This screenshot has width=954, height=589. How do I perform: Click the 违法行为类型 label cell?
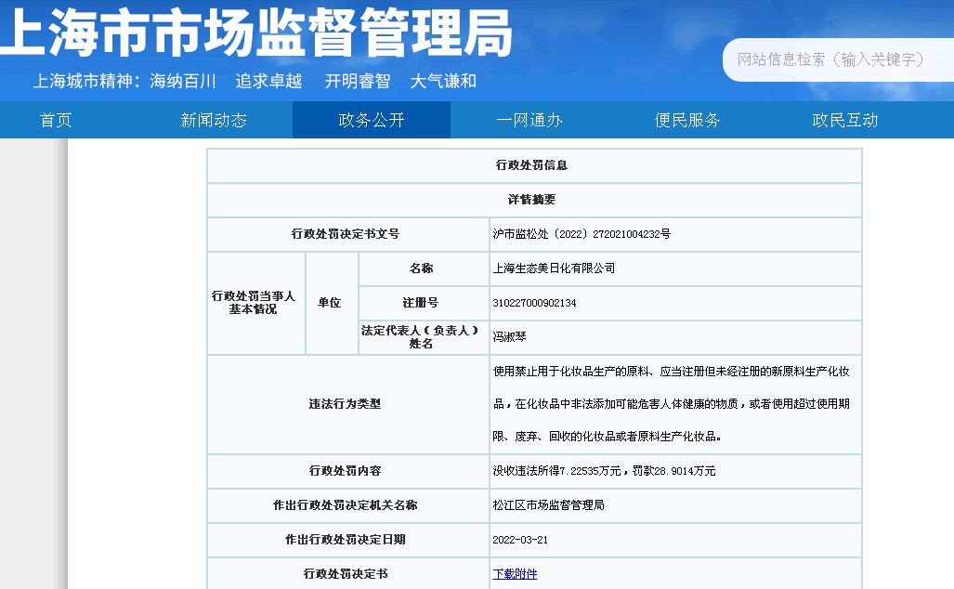tap(348, 404)
